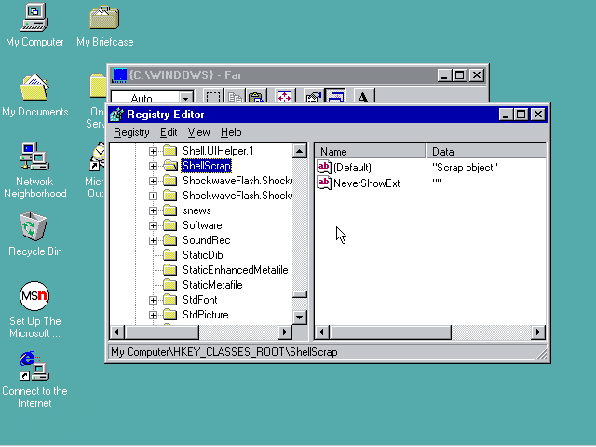Screen dimensions: 596x447
Task: Minimize the Registry Editor window
Action: coord(506,114)
